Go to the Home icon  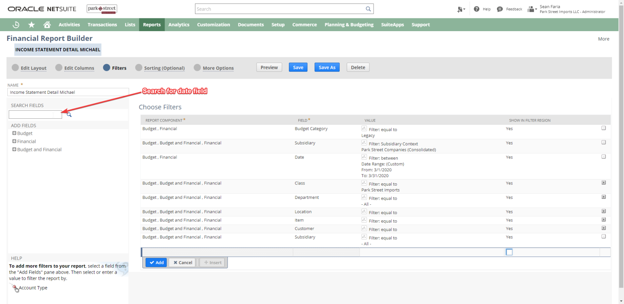[x=47, y=25]
